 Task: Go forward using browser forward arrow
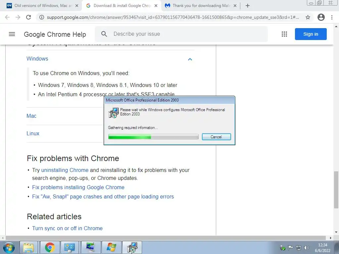18,17
